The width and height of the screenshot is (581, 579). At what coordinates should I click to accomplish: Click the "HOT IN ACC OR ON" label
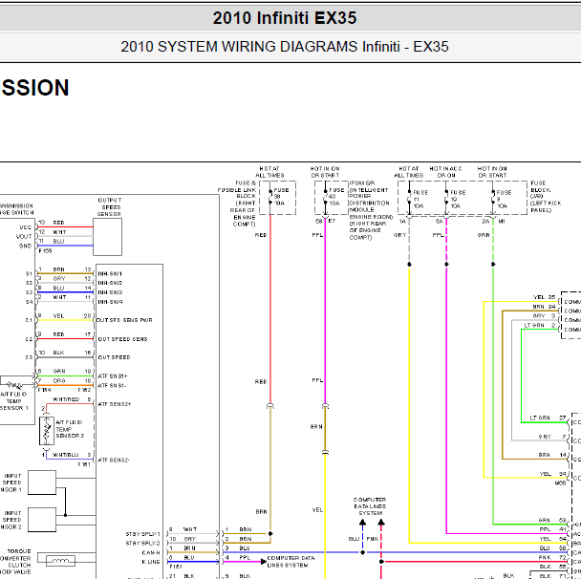(x=445, y=172)
